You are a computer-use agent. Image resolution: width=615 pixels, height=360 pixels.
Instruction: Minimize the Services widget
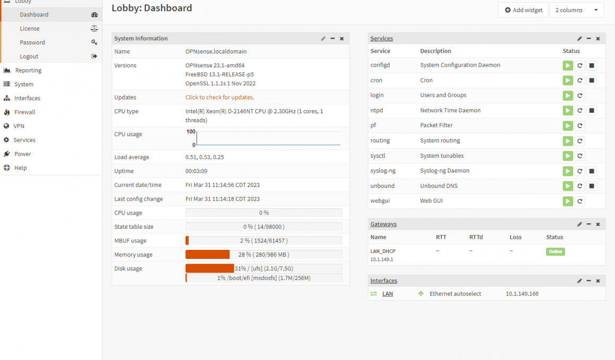588,39
